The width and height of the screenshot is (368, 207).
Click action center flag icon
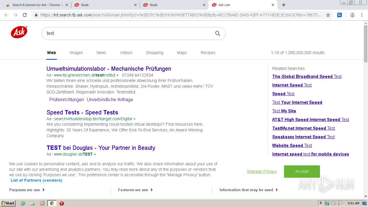click(x=341, y=203)
